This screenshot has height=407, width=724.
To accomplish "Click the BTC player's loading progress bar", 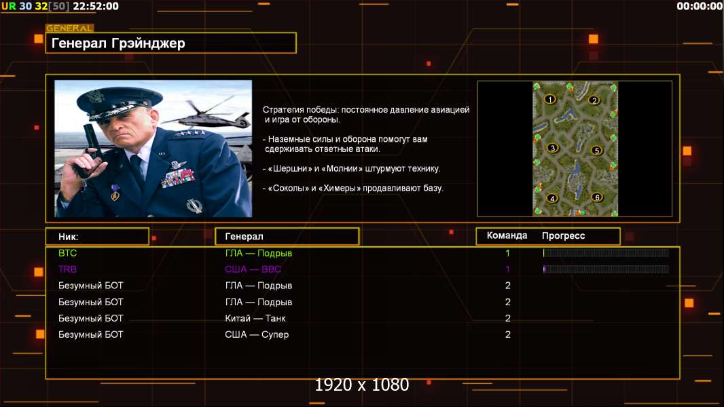I will pos(606,253).
